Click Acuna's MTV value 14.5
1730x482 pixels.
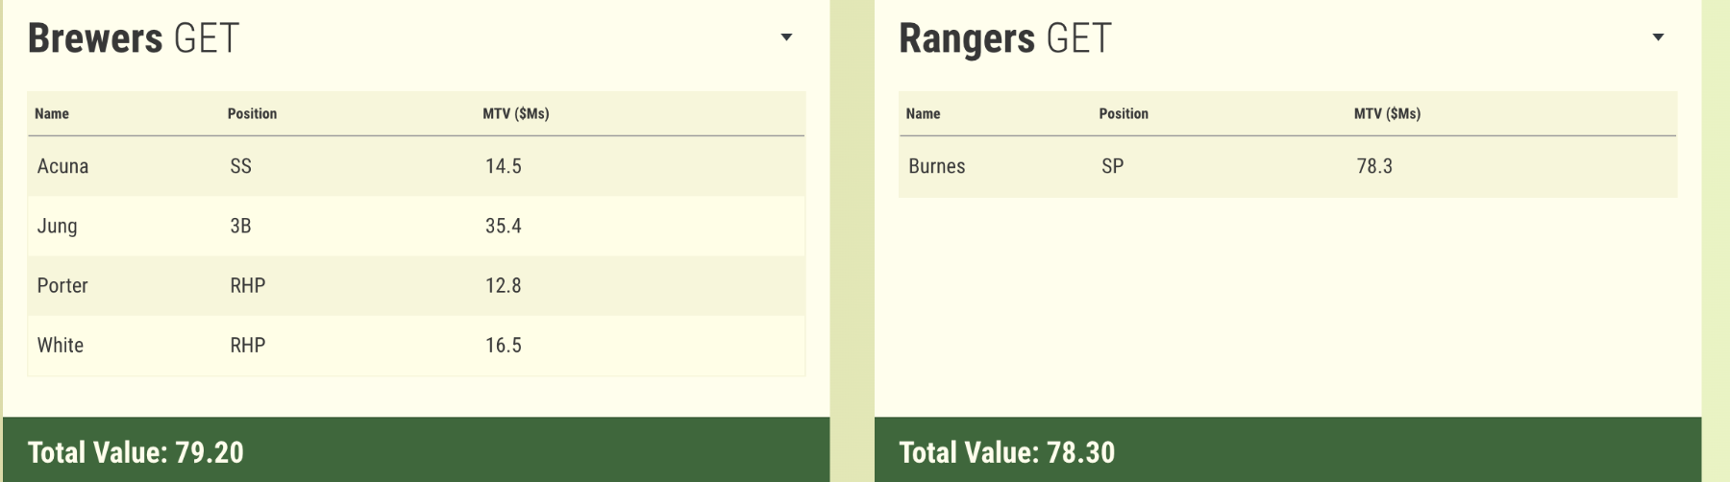pos(503,166)
